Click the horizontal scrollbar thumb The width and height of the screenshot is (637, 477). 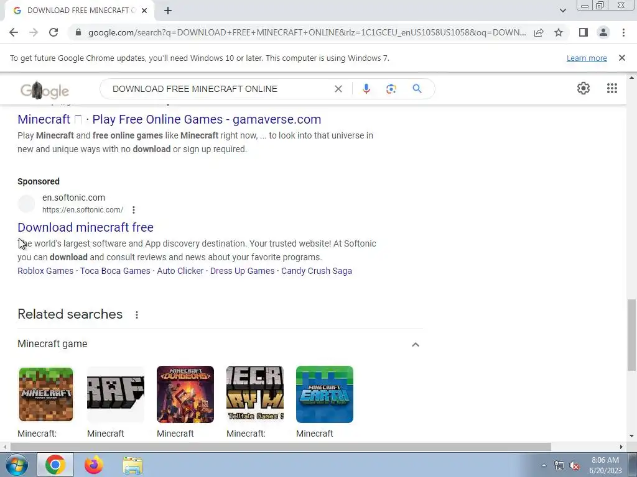point(281,447)
